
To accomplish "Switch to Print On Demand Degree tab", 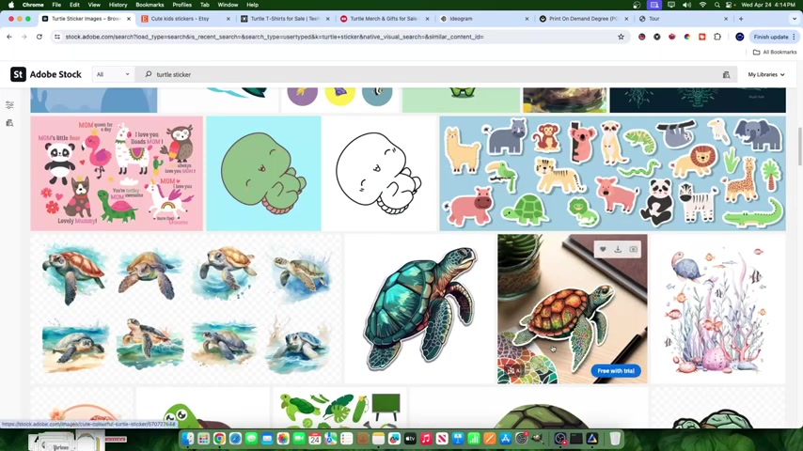I will point(583,19).
